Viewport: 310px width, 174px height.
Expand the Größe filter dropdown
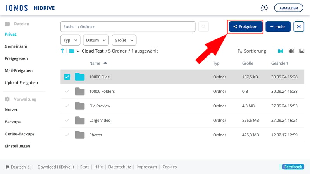(124, 40)
